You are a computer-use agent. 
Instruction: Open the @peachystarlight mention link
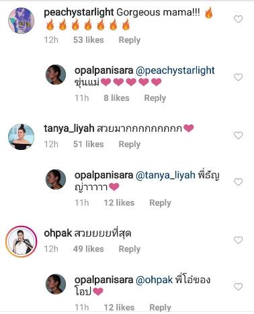point(175,71)
